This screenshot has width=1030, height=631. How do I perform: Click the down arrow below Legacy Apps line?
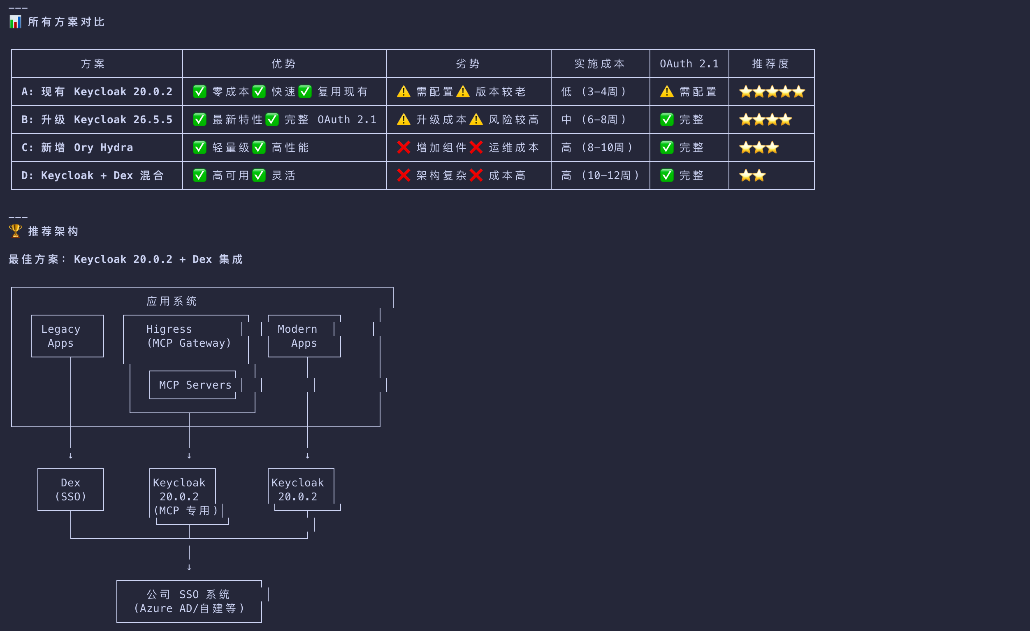pyautogui.click(x=71, y=456)
